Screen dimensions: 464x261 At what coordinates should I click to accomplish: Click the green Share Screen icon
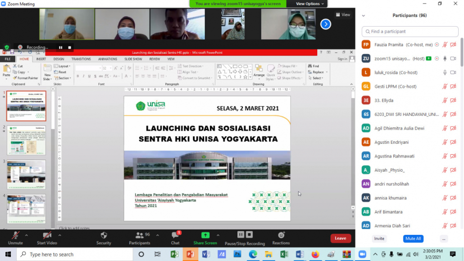tap(205, 235)
